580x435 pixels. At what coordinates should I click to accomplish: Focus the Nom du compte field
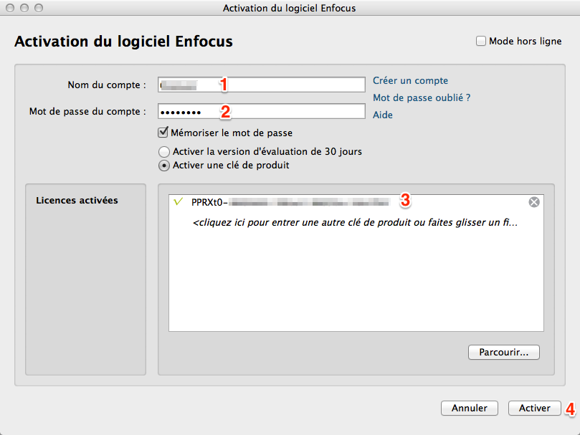[x=262, y=85]
